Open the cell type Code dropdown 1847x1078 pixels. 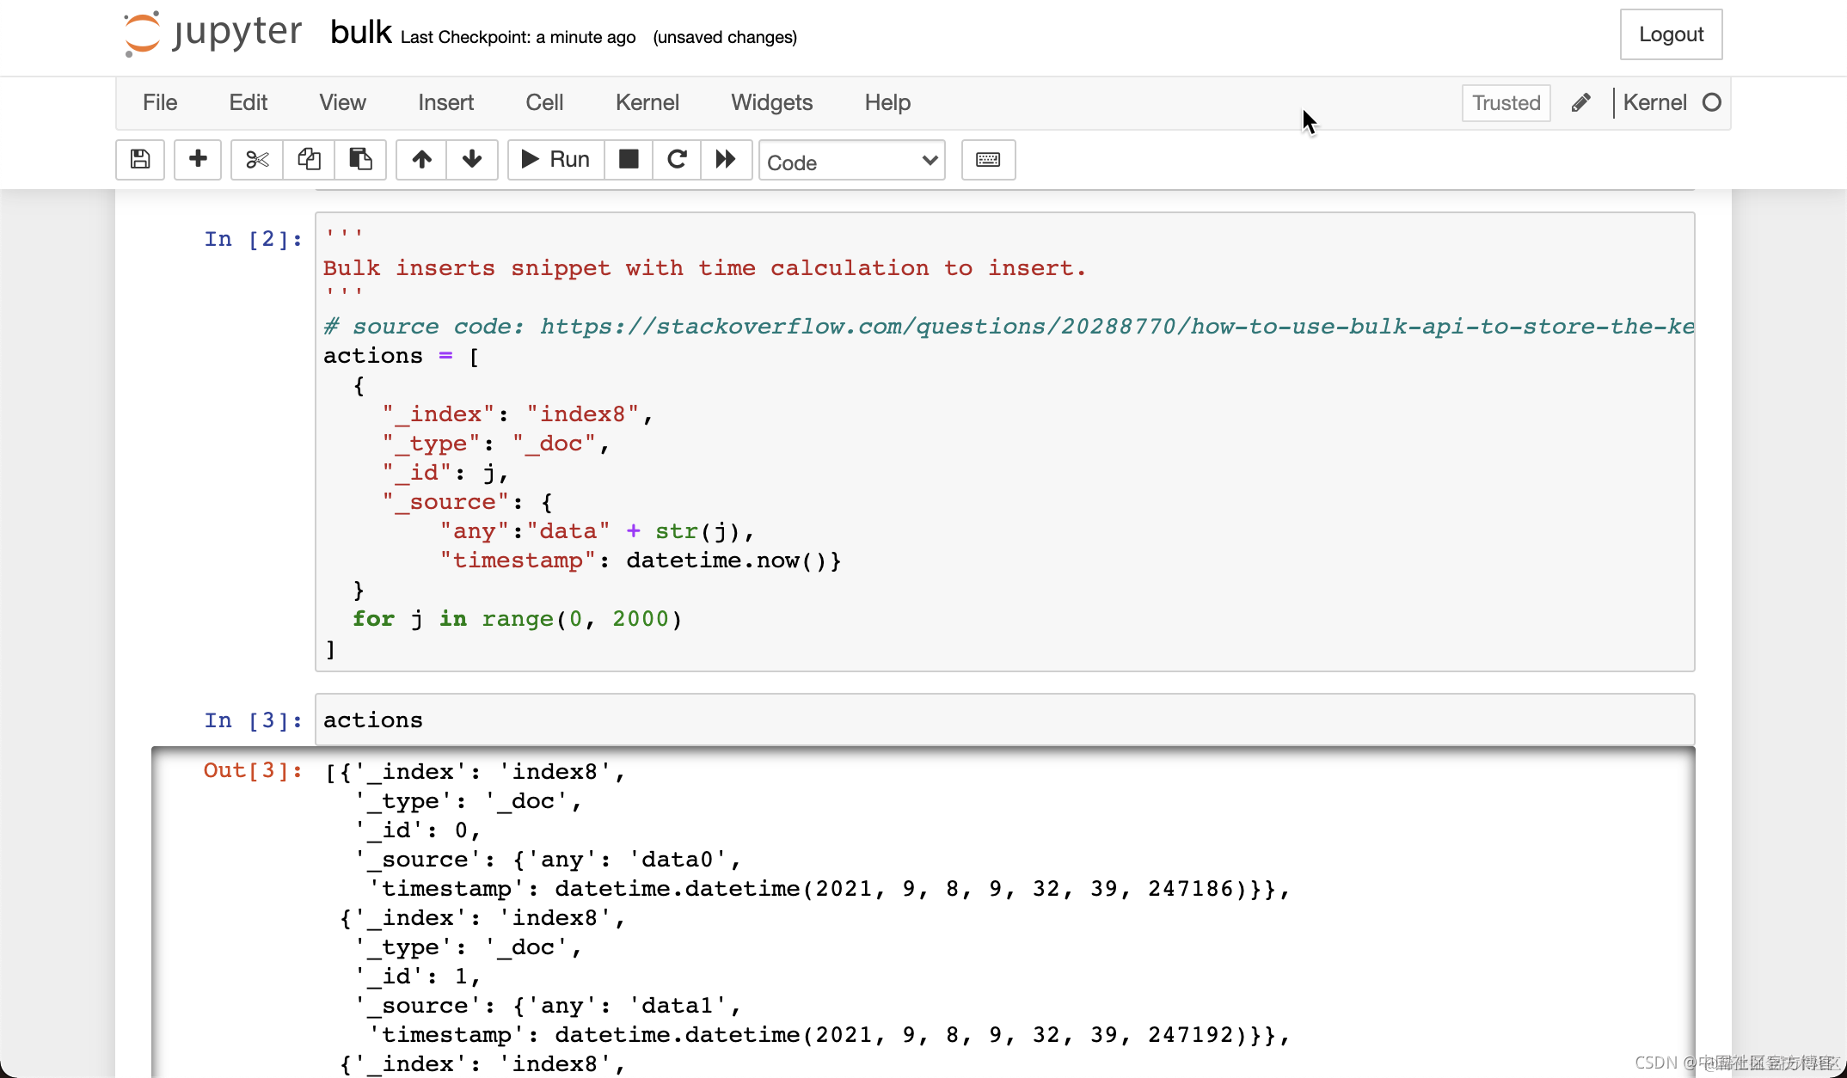tap(851, 162)
